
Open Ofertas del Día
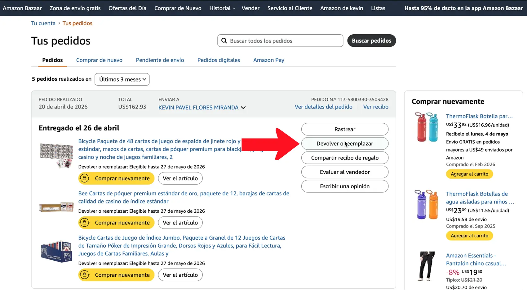click(x=127, y=8)
